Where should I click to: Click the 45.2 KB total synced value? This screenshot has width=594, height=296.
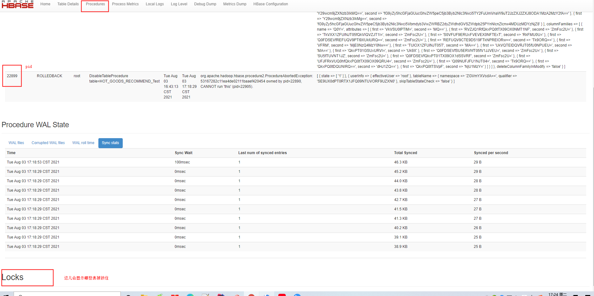(x=401, y=172)
